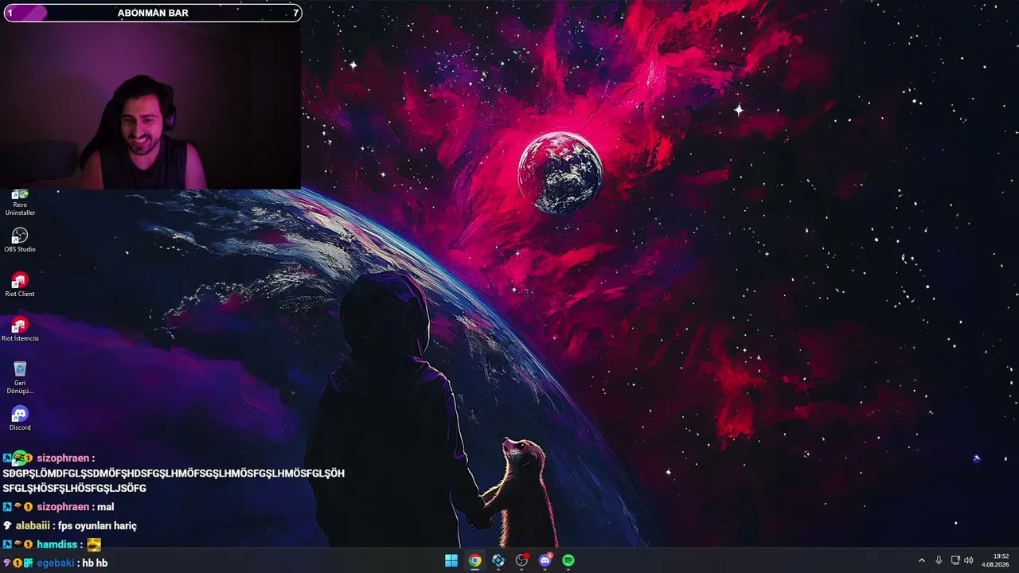Screen dimensions: 1019x573
Task: Select the Riot Client desktop icon
Action: [20, 285]
